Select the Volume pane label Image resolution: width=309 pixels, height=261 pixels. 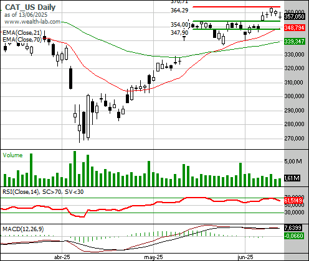click(12, 155)
